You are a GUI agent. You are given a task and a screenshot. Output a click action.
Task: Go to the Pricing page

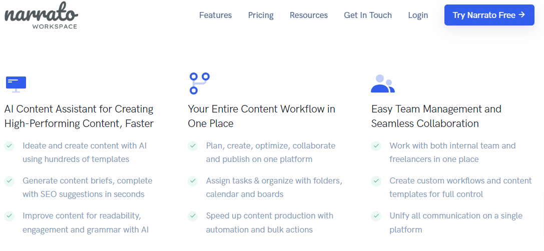[x=261, y=15]
